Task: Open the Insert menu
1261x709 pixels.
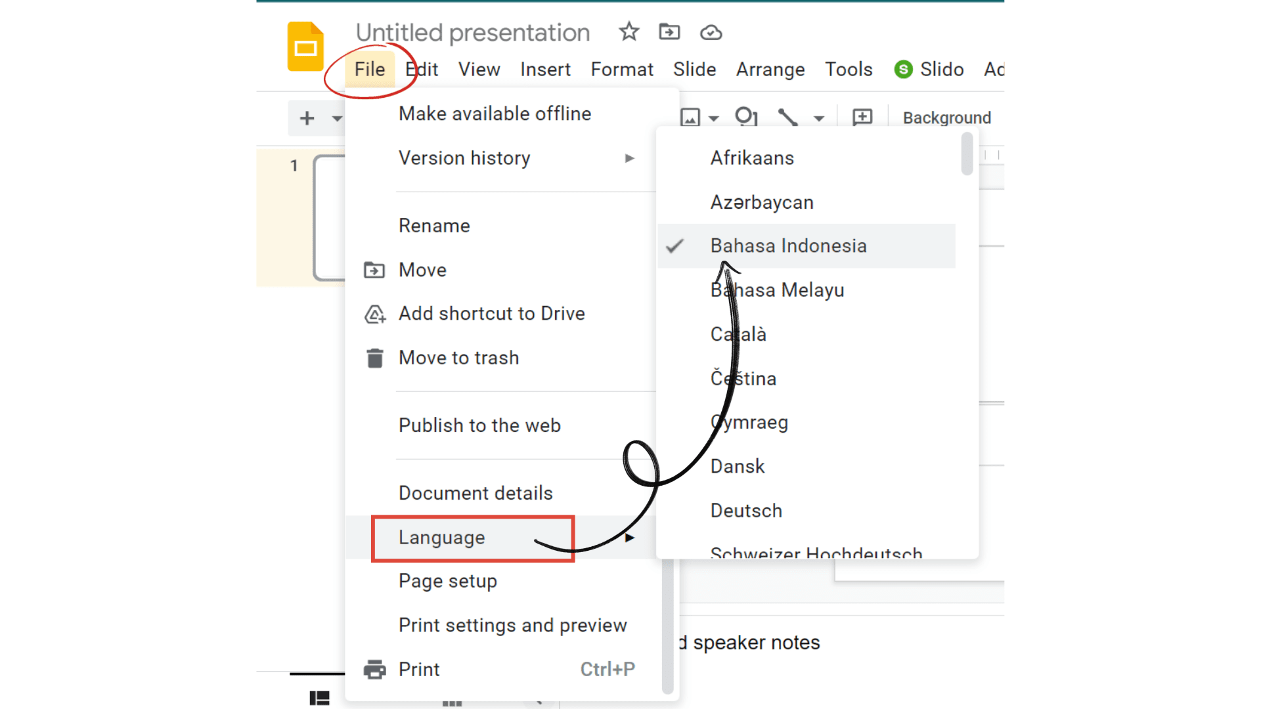Action: (545, 69)
